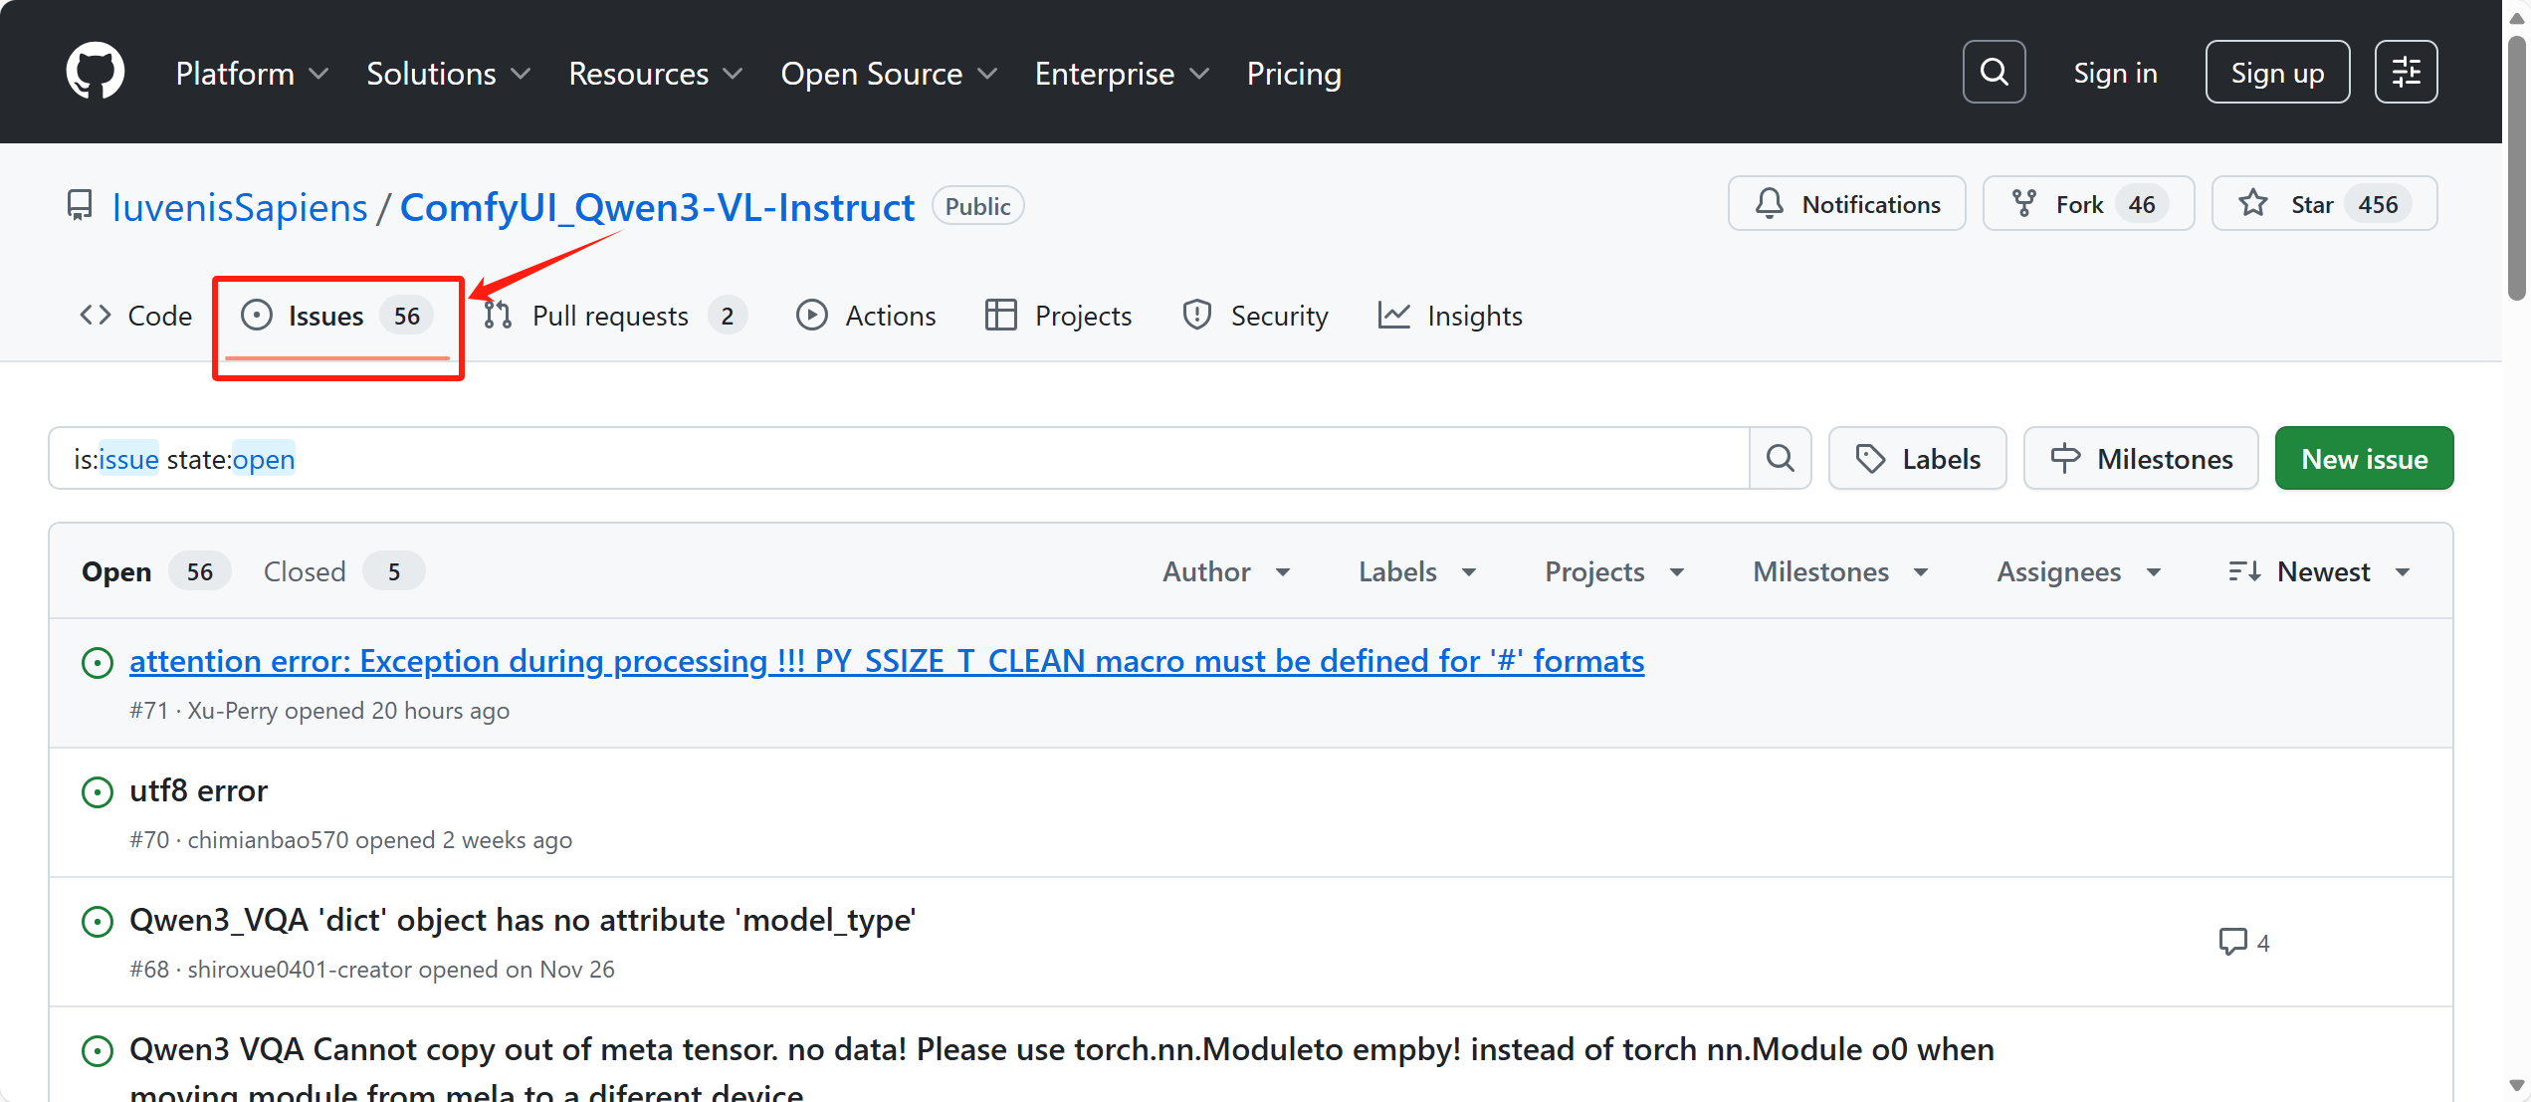Image resolution: width=2531 pixels, height=1102 pixels.
Task: Click the page vertical scrollbar
Action: point(2516,169)
